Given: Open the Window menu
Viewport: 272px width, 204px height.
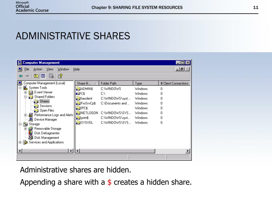Looking at the screenshot, I should pos(63,69).
